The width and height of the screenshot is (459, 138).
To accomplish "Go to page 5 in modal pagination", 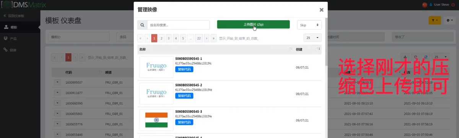I will [x=183, y=38].
